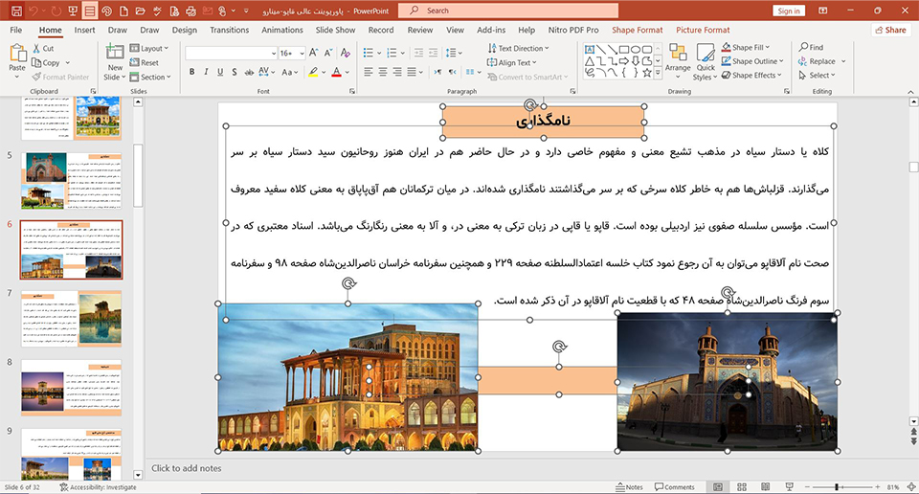Undo the last action
The height and width of the screenshot is (494, 919).
[x=33, y=11]
